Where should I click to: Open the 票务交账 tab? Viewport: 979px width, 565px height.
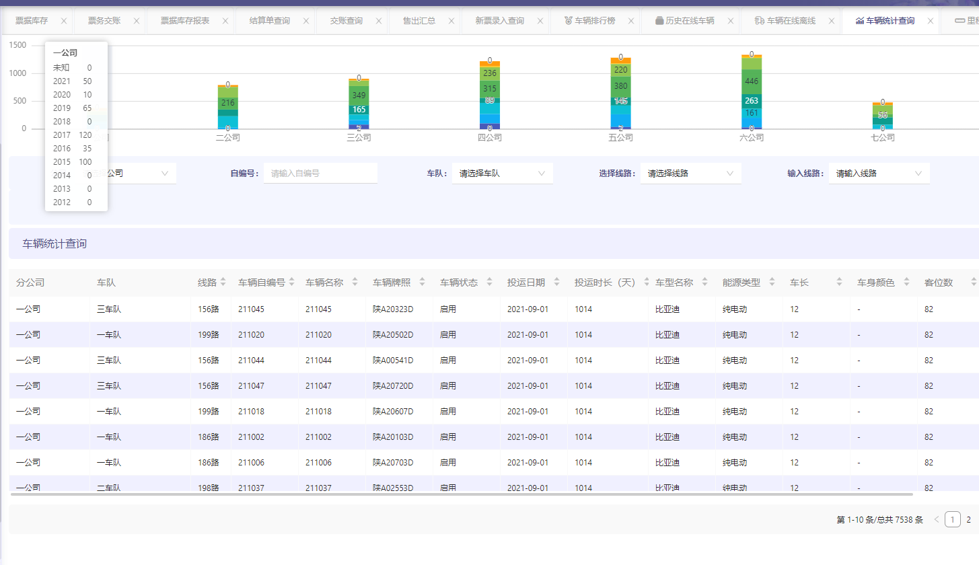[104, 21]
